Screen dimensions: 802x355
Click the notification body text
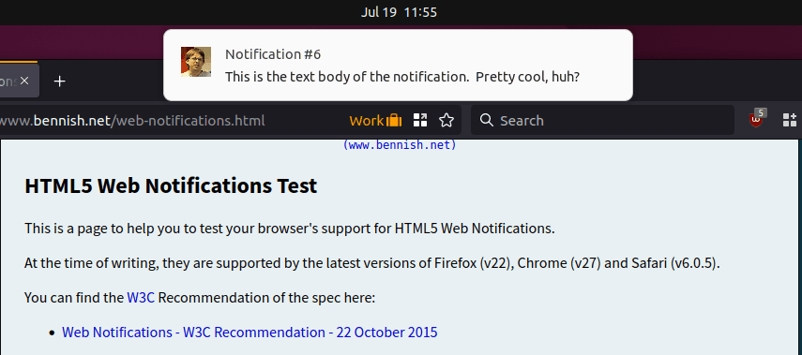pyautogui.click(x=402, y=77)
